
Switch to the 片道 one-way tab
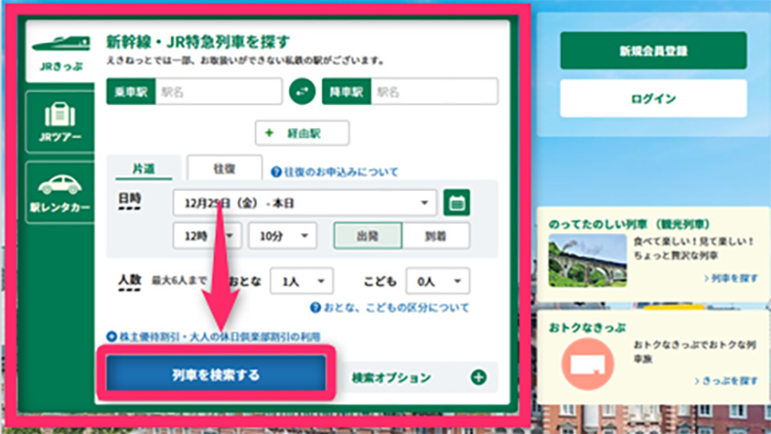144,168
